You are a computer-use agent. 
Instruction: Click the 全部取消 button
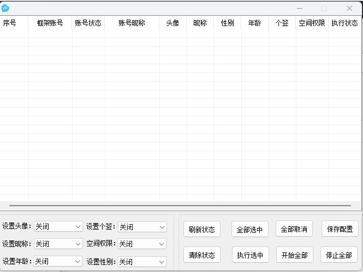pyautogui.click(x=294, y=229)
